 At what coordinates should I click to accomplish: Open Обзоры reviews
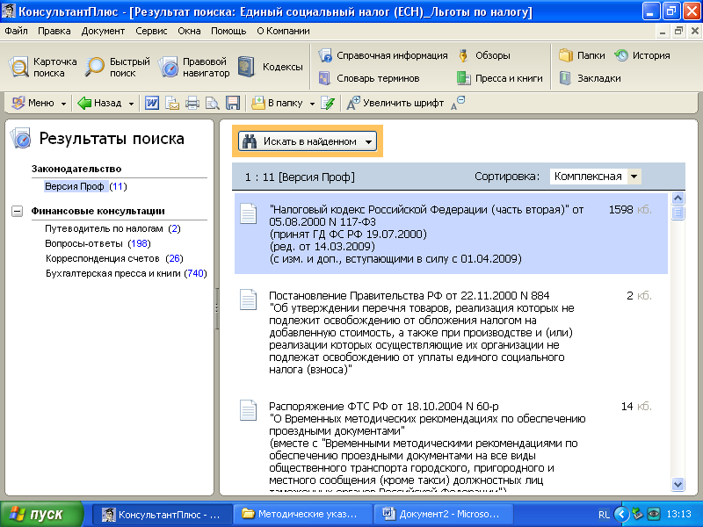click(x=484, y=55)
